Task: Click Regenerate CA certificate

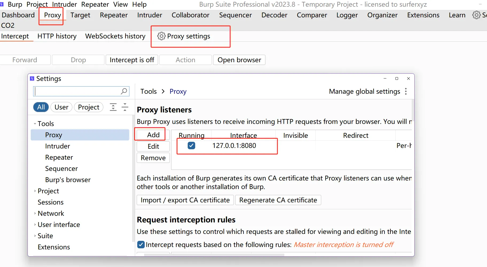Action: (278, 200)
